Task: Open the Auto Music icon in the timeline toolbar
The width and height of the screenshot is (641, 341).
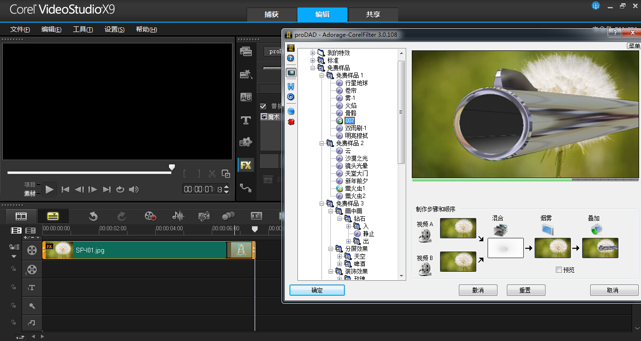Action: [x=204, y=216]
